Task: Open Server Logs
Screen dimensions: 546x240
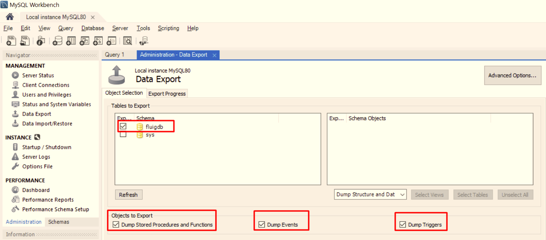Action: coord(36,157)
